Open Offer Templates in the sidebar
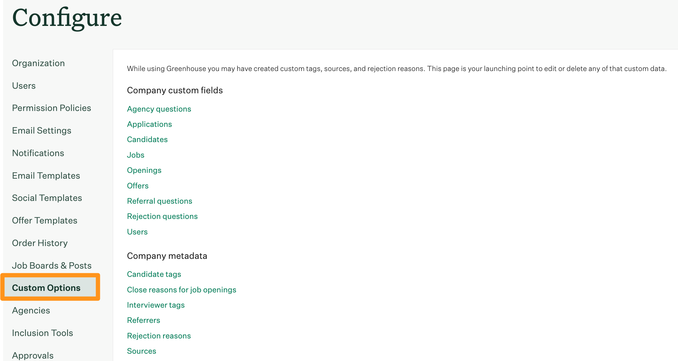 45,220
